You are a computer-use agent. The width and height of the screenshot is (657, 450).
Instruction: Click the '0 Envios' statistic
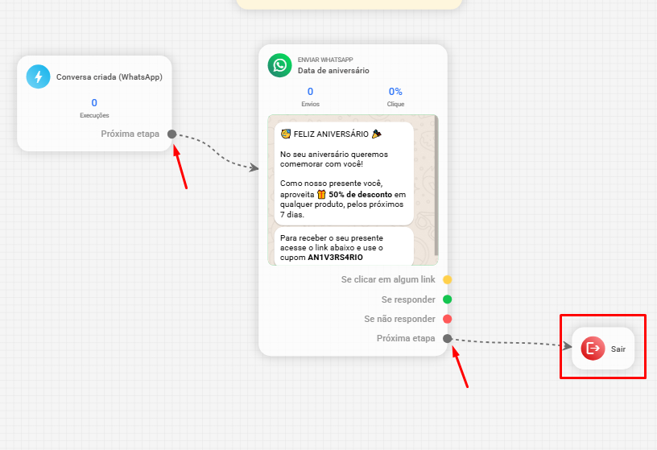pyautogui.click(x=311, y=97)
